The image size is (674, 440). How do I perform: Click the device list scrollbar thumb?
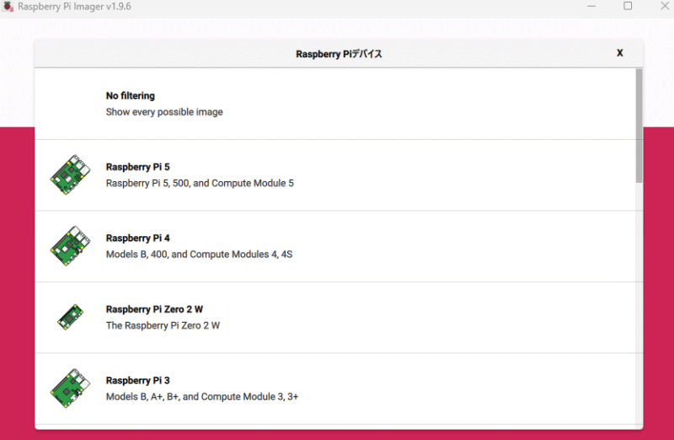(x=639, y=126)
